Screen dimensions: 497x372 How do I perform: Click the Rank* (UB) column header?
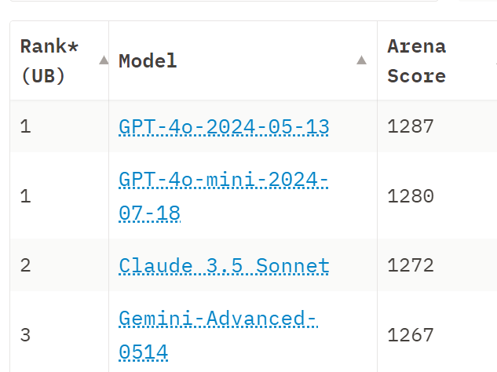[x=59, y=60]
